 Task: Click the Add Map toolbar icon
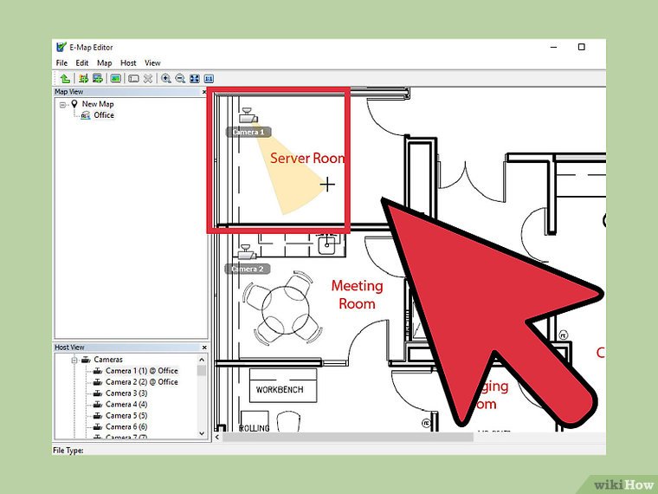point(83,78)
